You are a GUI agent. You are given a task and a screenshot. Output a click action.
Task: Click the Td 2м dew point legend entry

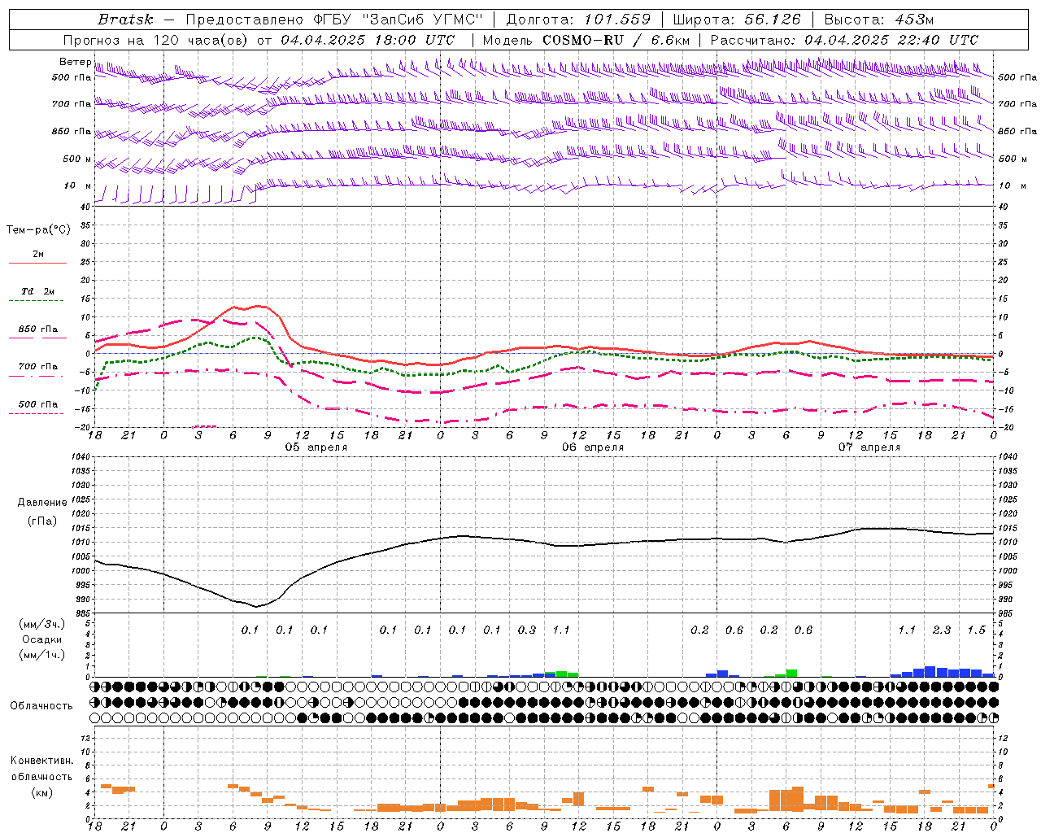pyautogui.click(x=38, y=291)
